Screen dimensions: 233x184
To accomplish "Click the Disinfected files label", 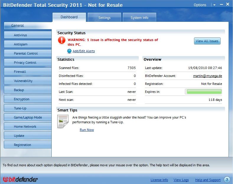I will coord(71,76).
